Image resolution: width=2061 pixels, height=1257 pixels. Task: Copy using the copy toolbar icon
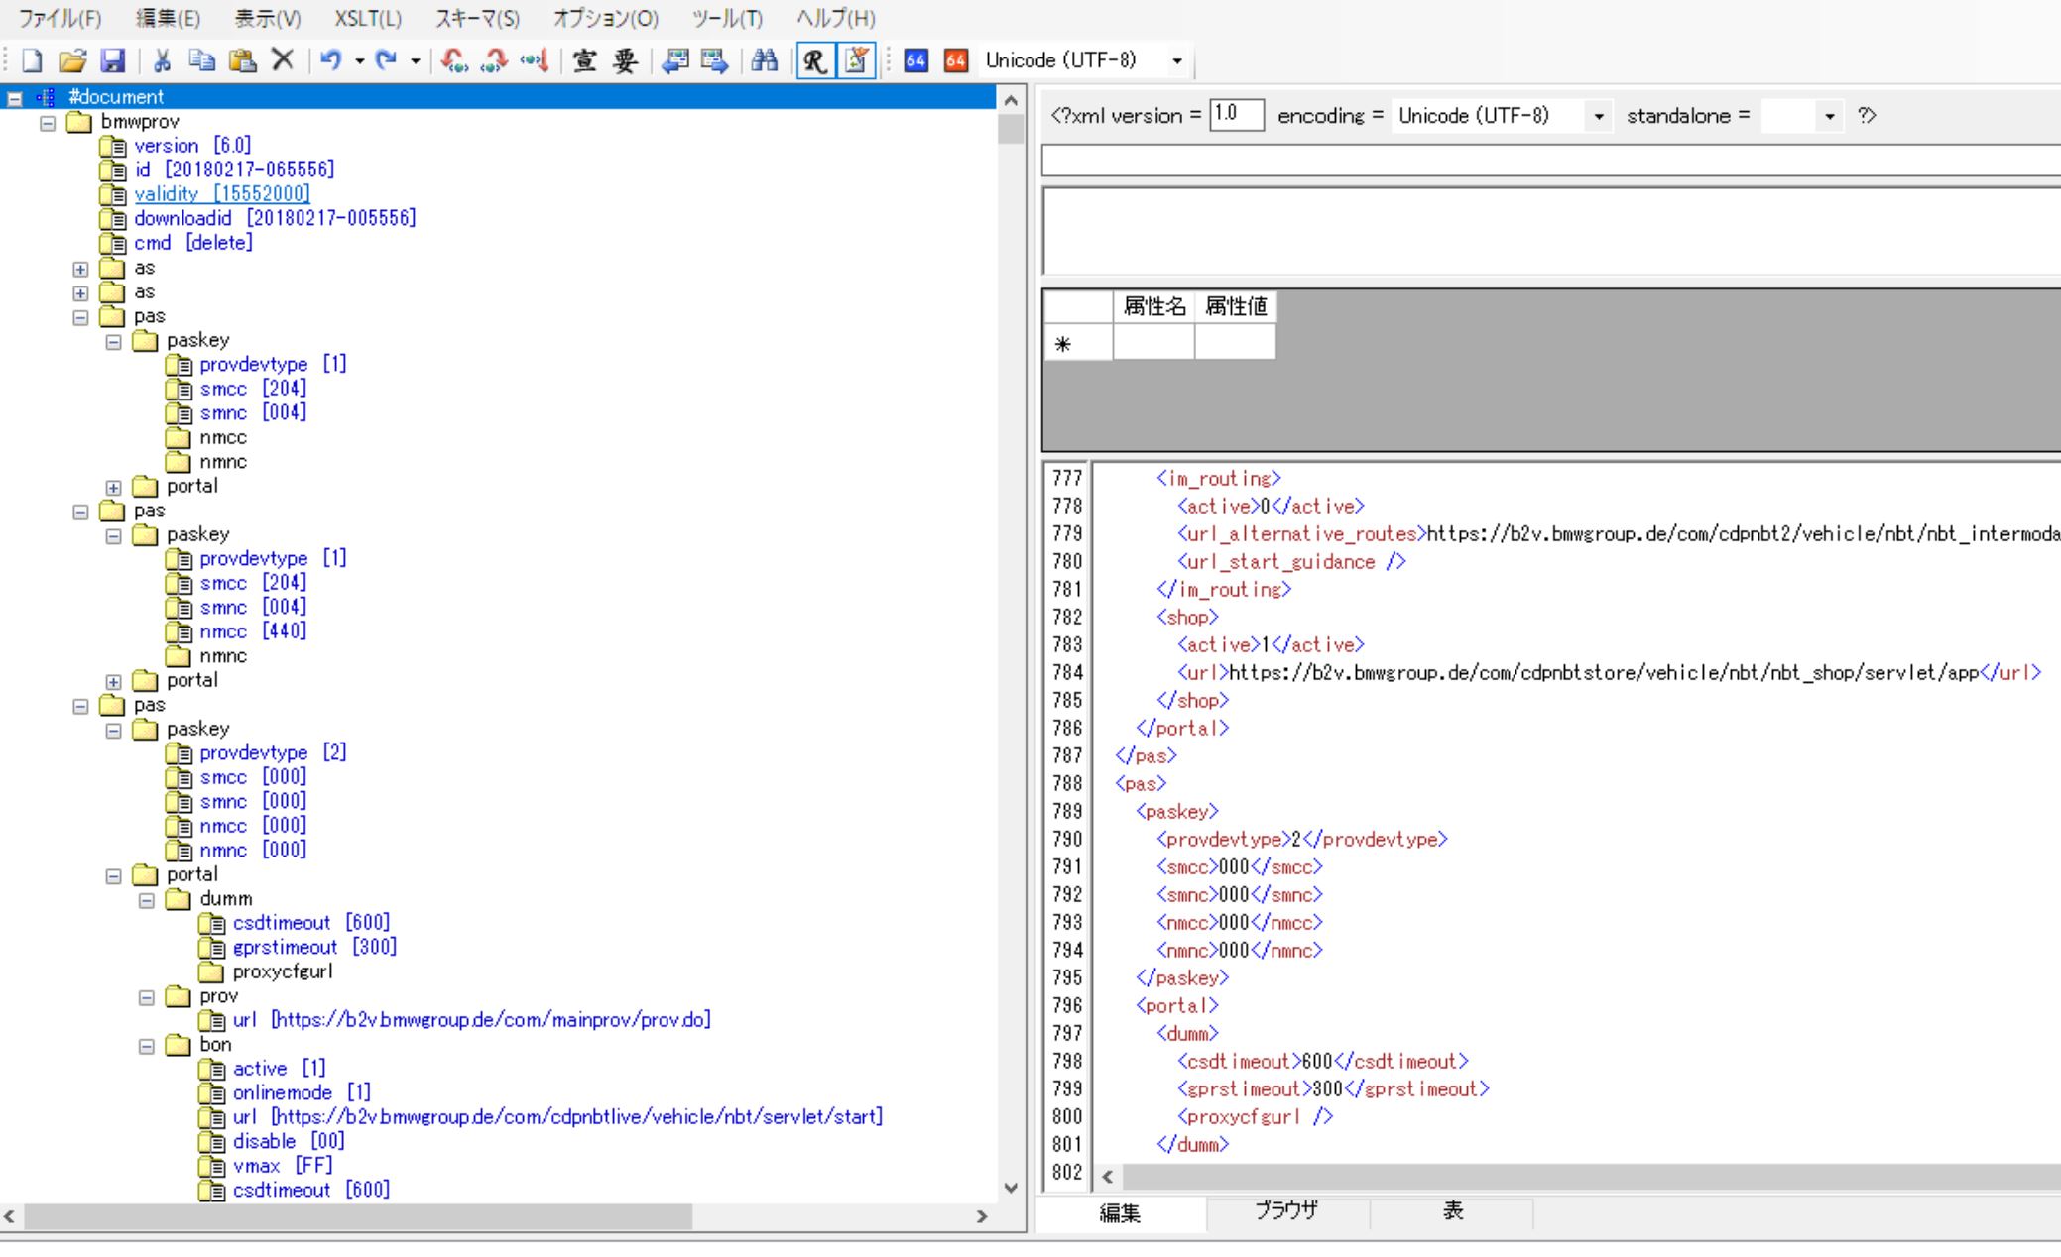click(202, 60)
